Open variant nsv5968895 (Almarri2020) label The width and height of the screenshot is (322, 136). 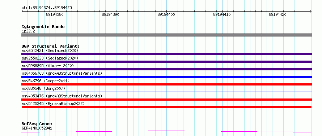(48, 66)
